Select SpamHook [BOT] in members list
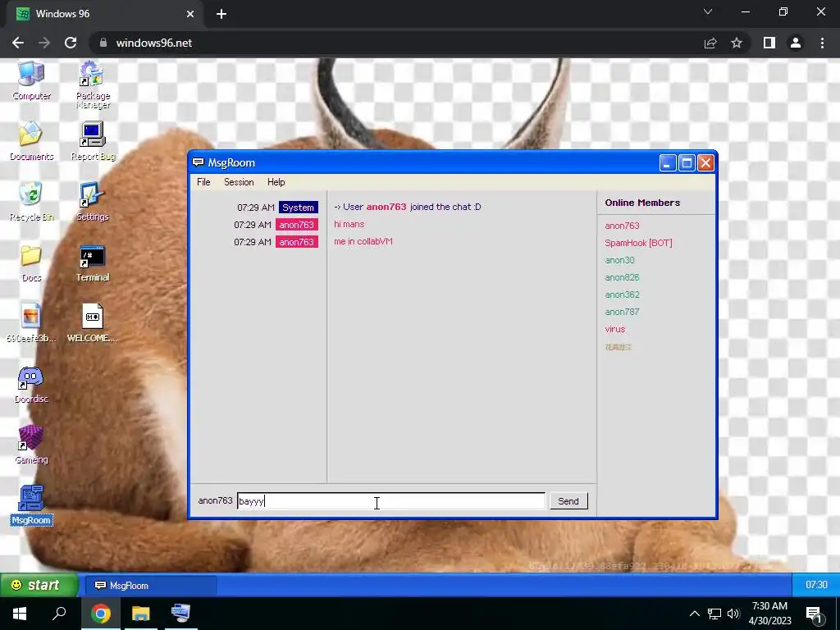 pyautogui.click(x=638, y=243)
